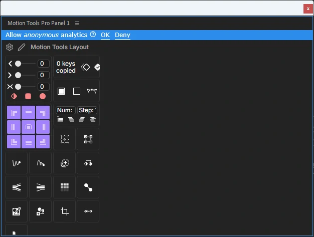Screen dimensions: 314x237
Task: Open the Motion Tools panel hamburger menu
Action: (x=77, y=24)
